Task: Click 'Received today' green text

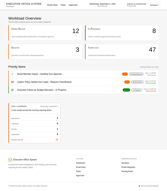Action: pos(151,83)
